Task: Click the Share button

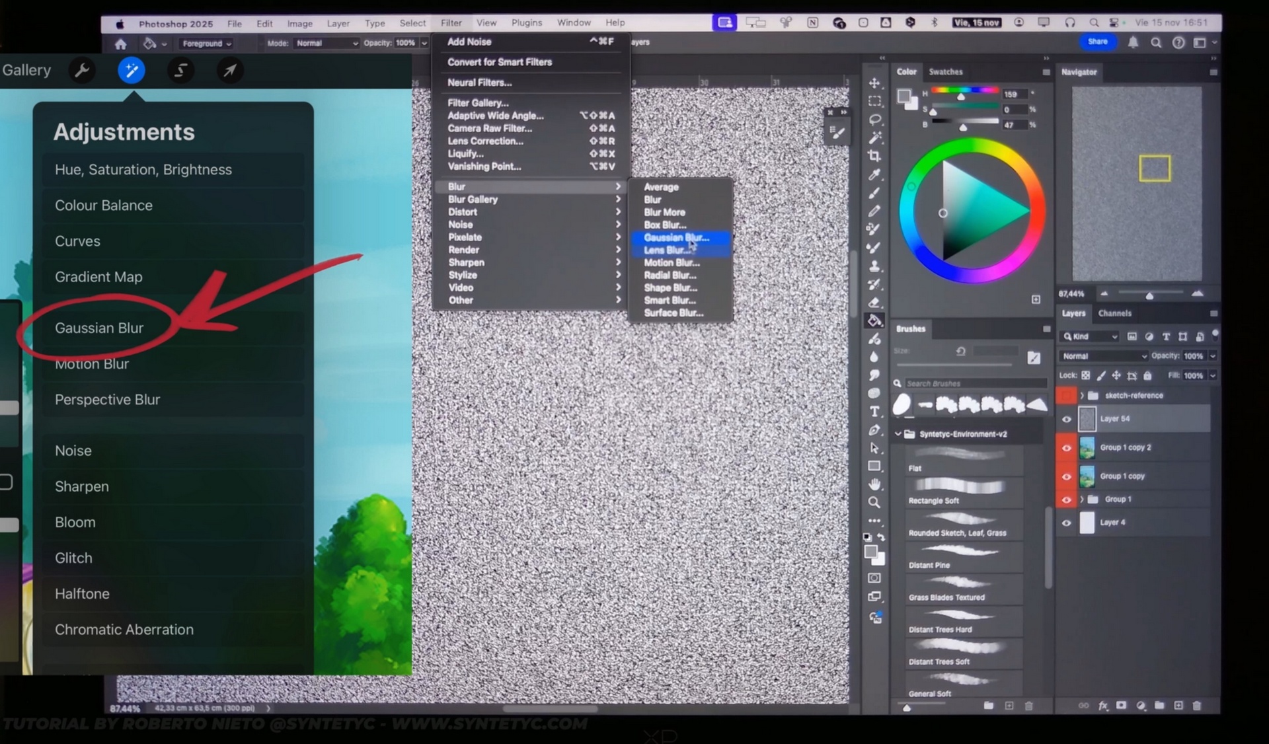Action: (1097, 42)
